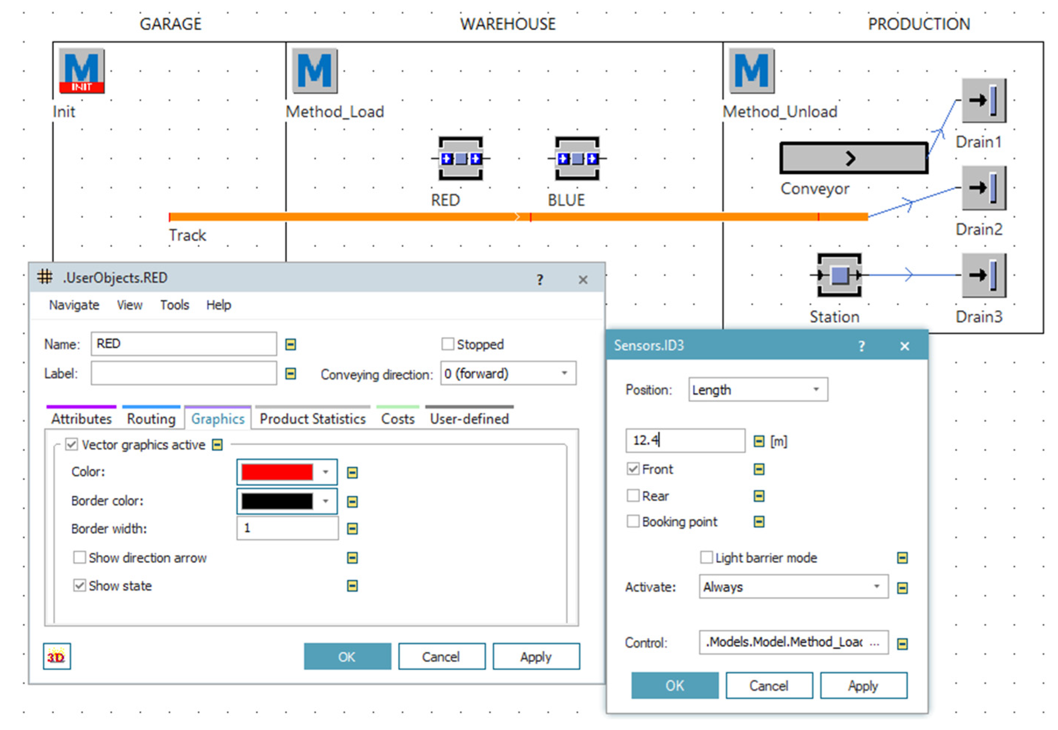The height and width of the screenshot is (730, 1058).
Task: Select the Method_Load method icon
Action: pos(315,71)
